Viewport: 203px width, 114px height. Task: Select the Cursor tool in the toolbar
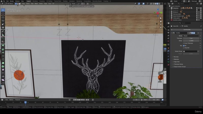click(x=3, y=13)
